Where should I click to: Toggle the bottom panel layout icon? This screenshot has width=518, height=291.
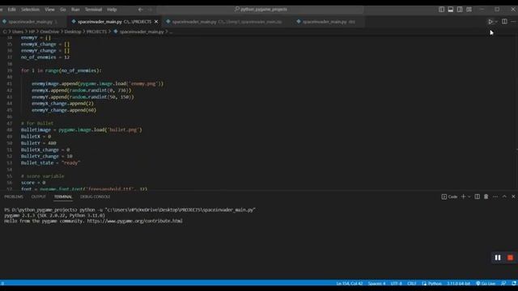(x=451, y=10)
